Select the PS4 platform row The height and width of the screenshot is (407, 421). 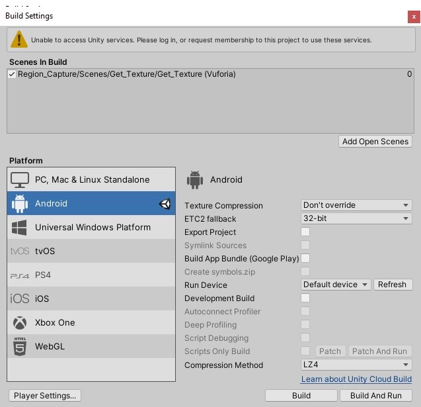tap(91, 275)
